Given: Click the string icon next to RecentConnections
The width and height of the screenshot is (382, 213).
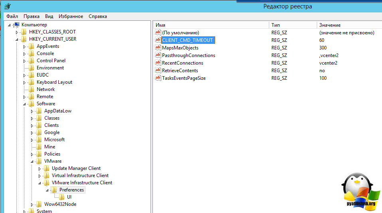Looking at the screenshot, I should (x=158, y=63).
